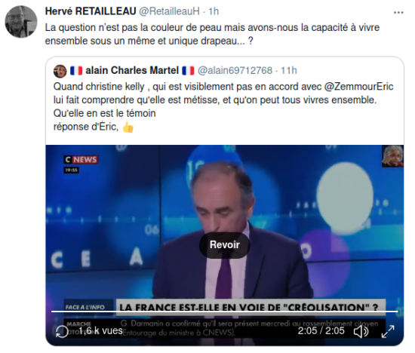Click the 1h tweet timestamp
Image resolution: width=415 pixels, height=353 pixels.
click(214, 11)
